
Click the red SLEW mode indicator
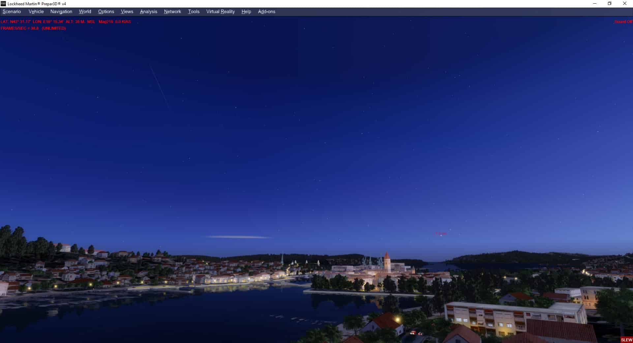pos(626,340)
